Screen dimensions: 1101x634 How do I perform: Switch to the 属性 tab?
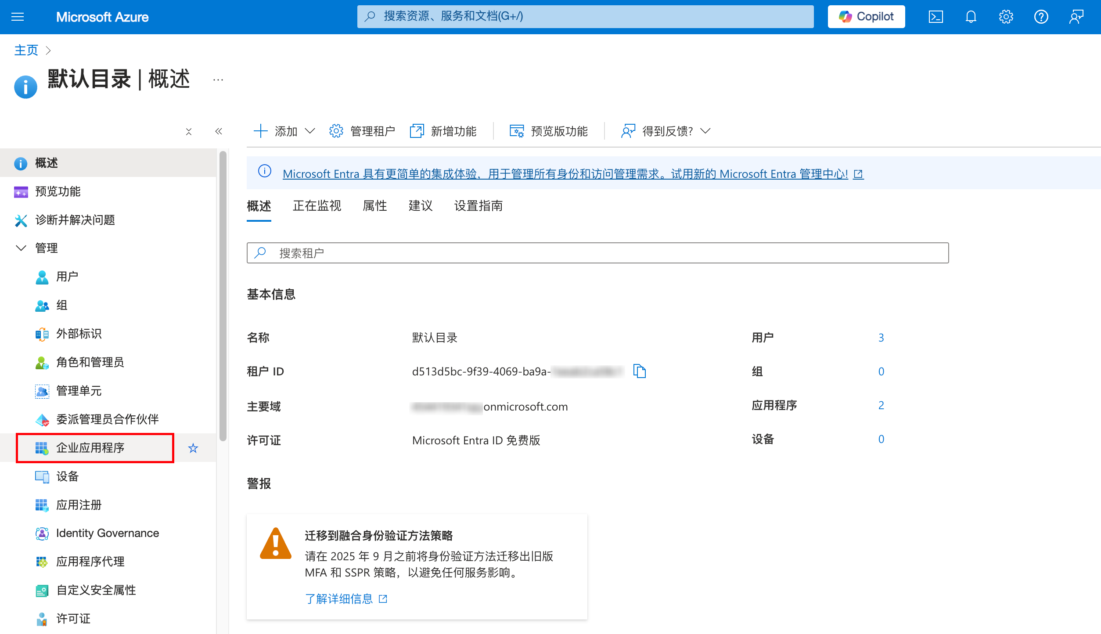coord(374,206)
